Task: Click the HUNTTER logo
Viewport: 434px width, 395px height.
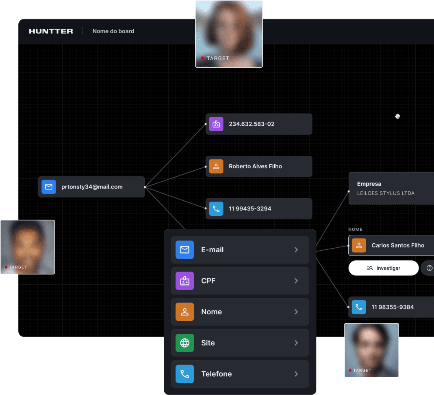Action: [51, 31]
